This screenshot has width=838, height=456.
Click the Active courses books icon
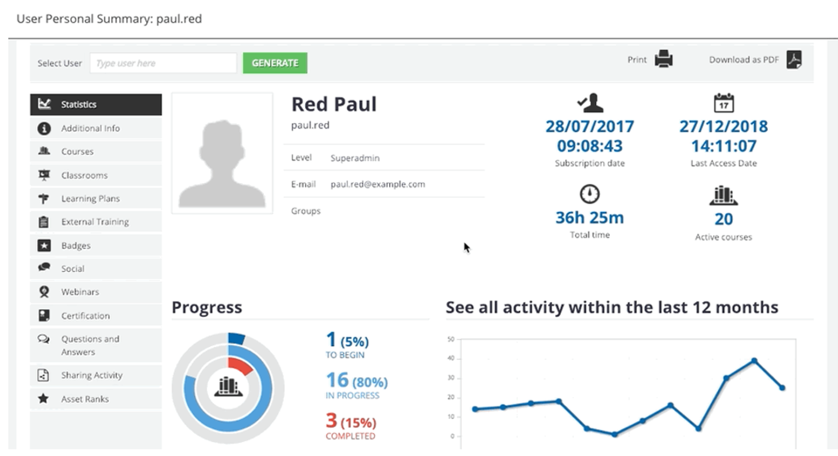723,195
